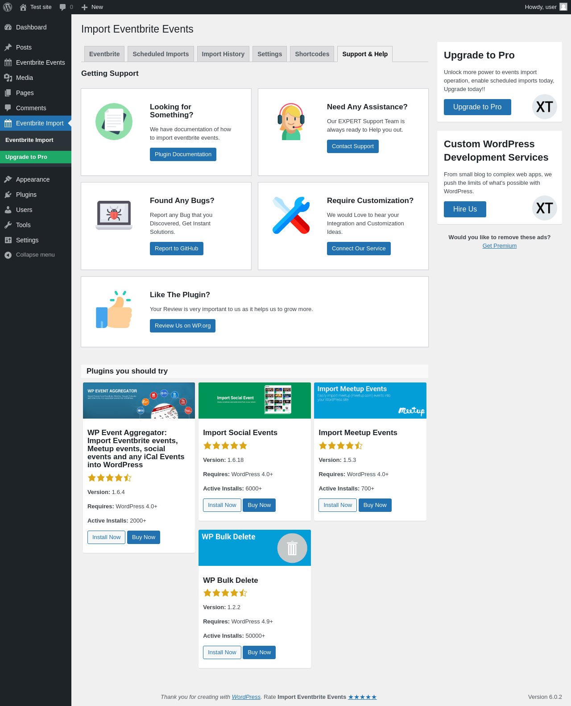This screenshot has height=706, width=571.
Task: Click the thumbs-up icon
Action: [114, 309]
